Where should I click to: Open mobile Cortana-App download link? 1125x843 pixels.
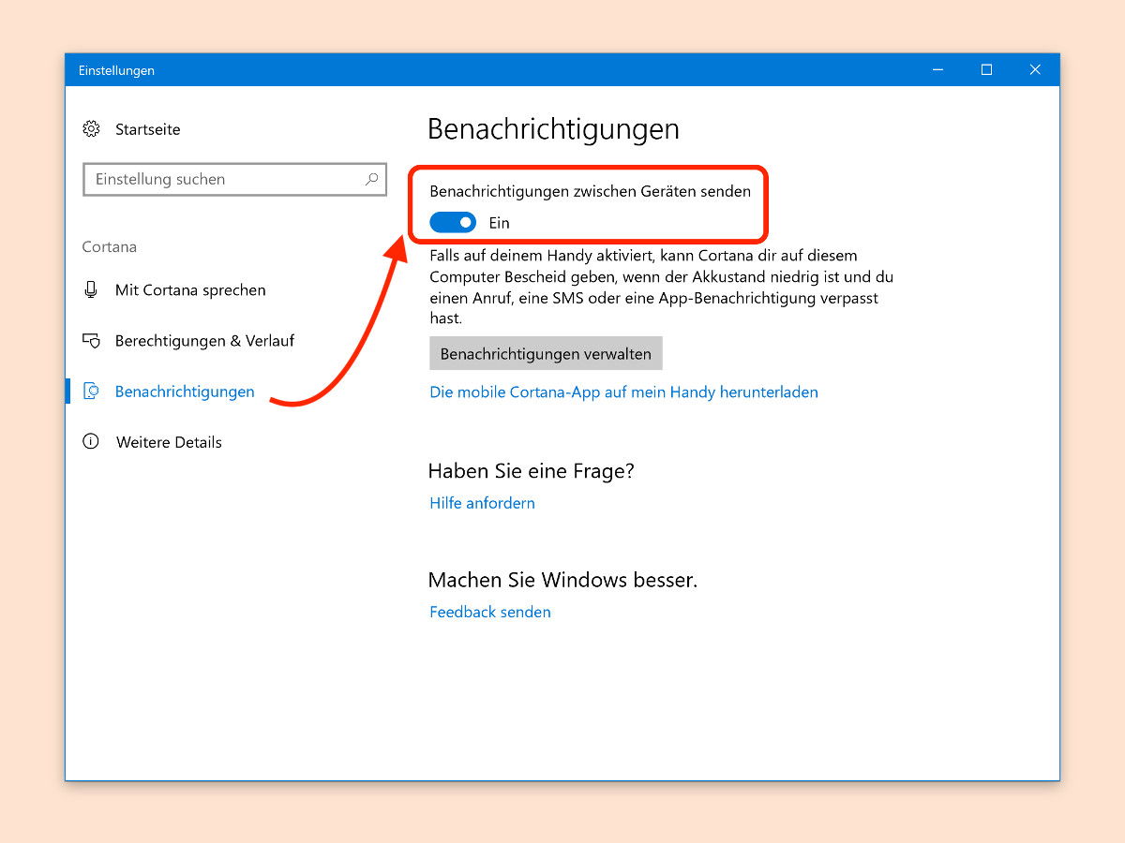pyautogui.click(x=623, y=392)
